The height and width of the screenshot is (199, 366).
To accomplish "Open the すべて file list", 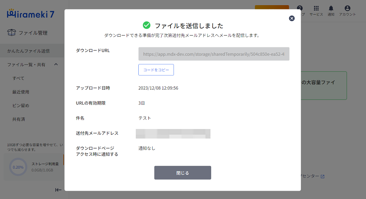I will 18,78.
